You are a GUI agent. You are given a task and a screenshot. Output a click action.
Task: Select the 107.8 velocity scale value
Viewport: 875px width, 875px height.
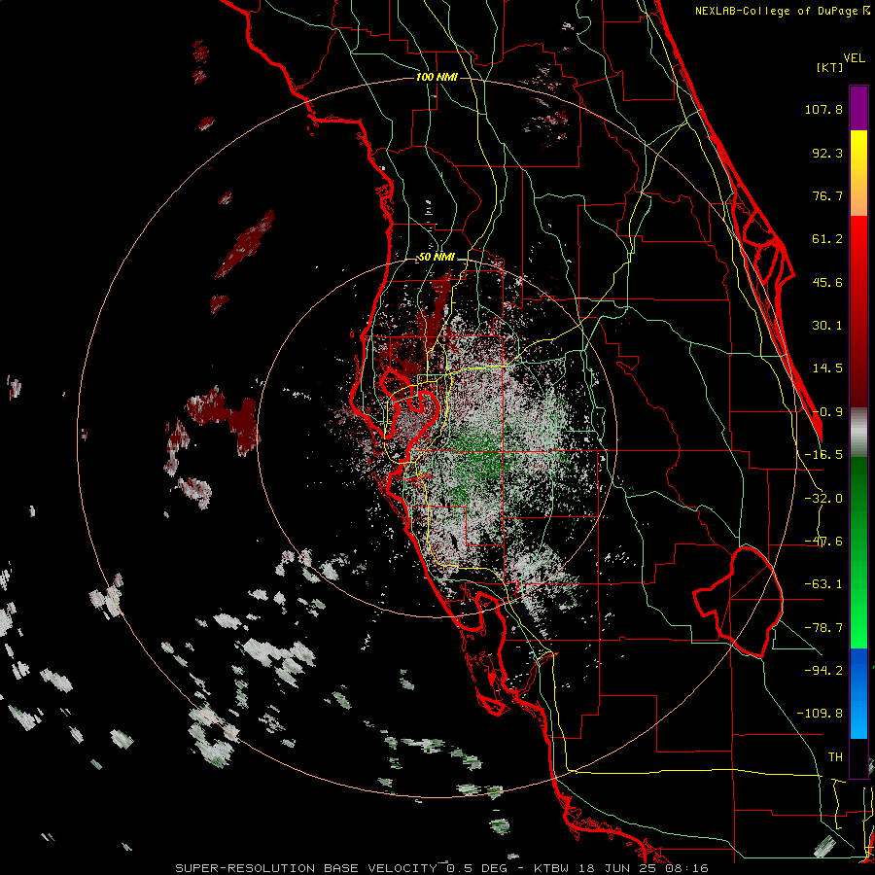(823, 109)
